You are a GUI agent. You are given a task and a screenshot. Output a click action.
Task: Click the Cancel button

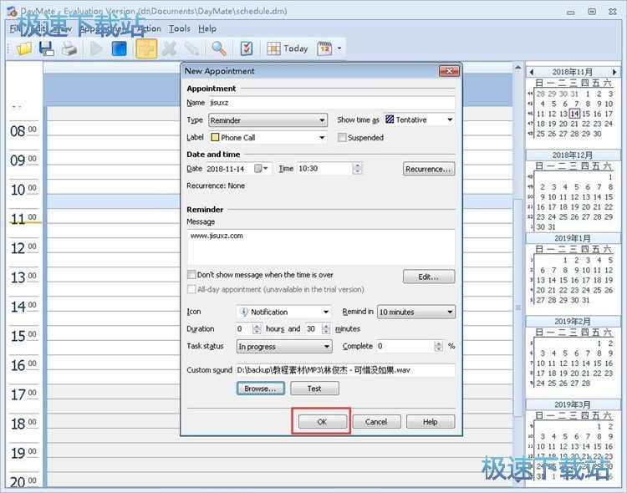coord(376,421)
